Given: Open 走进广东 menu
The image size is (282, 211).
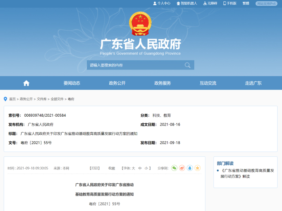Looking at the screenshot, I should tap(253, 83).
